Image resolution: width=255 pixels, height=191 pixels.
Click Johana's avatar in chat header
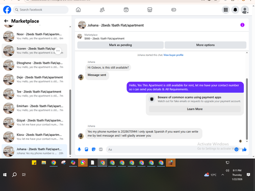click(82, 25)
